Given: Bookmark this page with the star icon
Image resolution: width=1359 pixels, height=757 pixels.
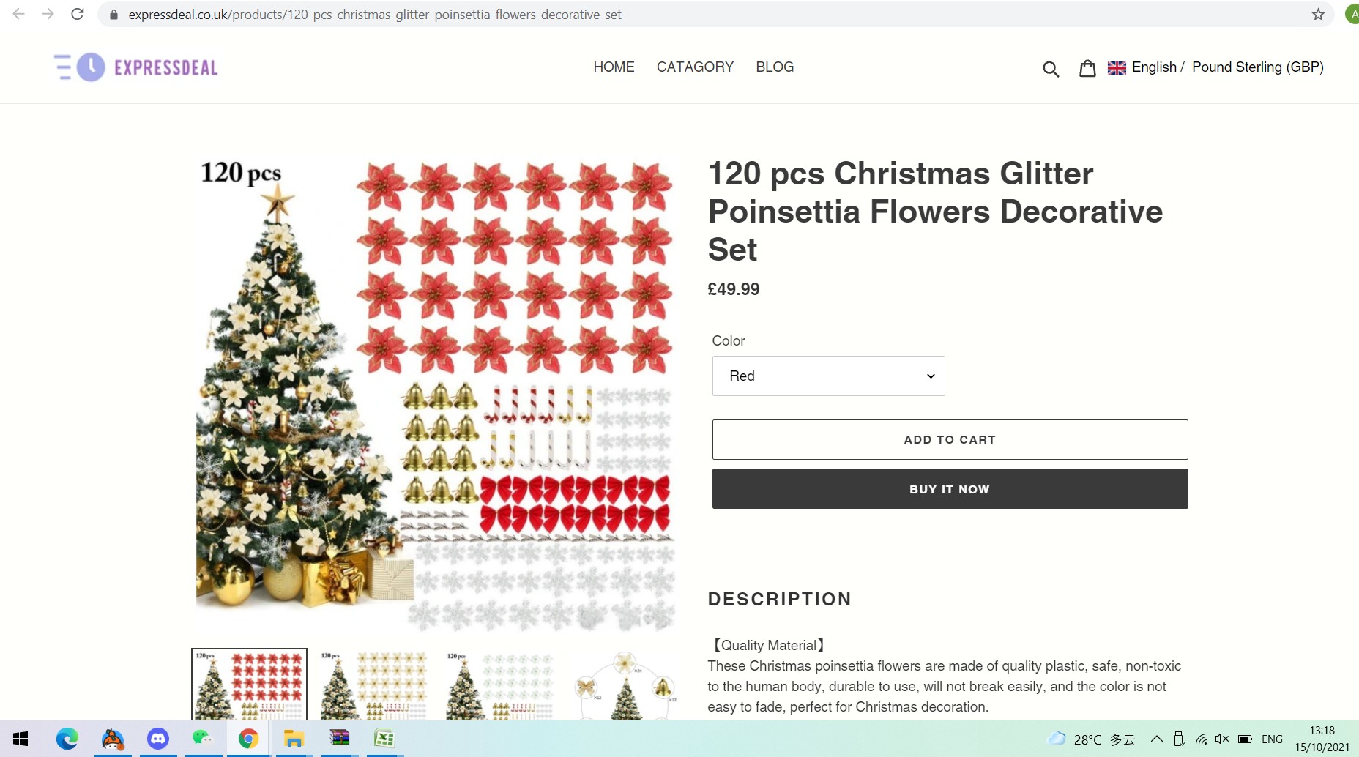Looking at the screenshot, I should coord(1318,15).
